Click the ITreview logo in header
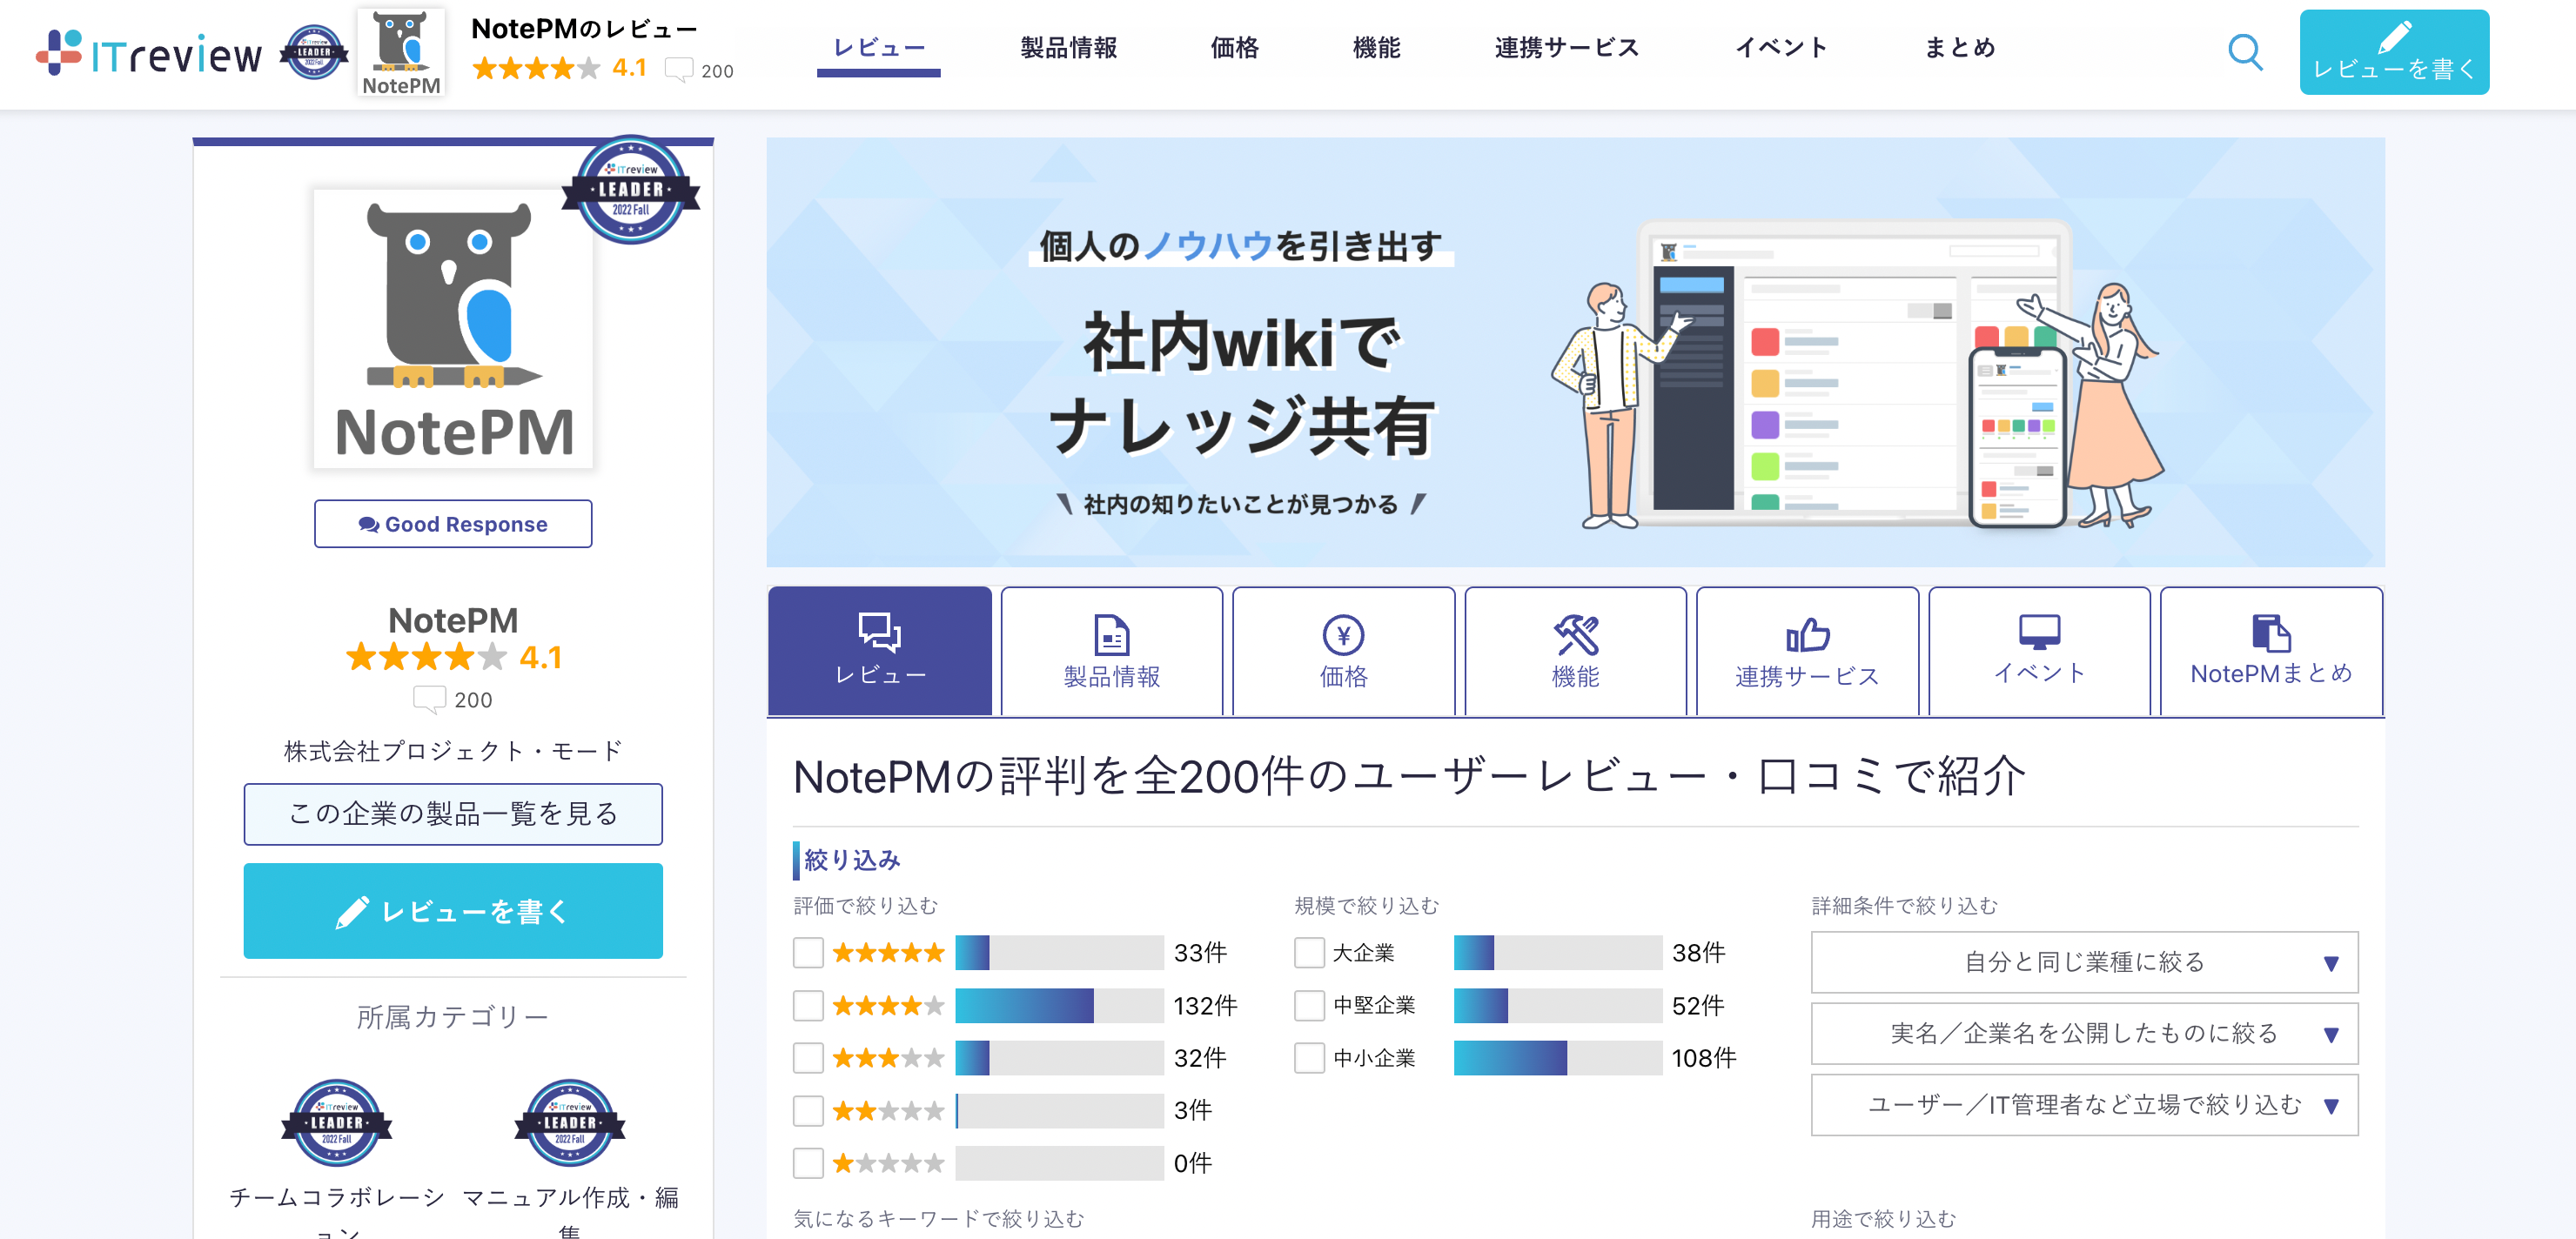 pos(150,52)
